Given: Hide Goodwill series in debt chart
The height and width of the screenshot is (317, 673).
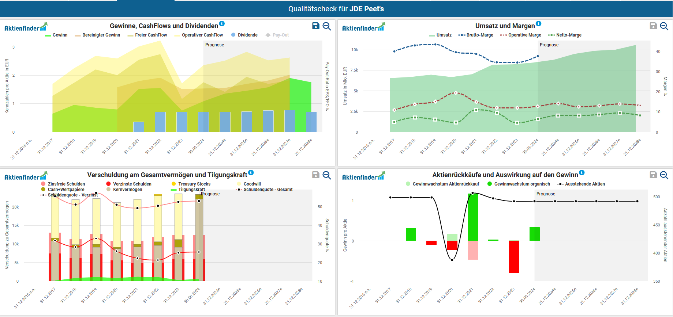Looking at the screenshot, I should [x=252, y=184].
